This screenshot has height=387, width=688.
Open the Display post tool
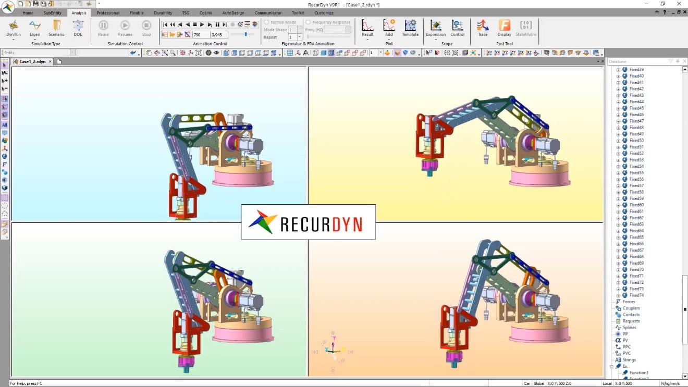504,27
